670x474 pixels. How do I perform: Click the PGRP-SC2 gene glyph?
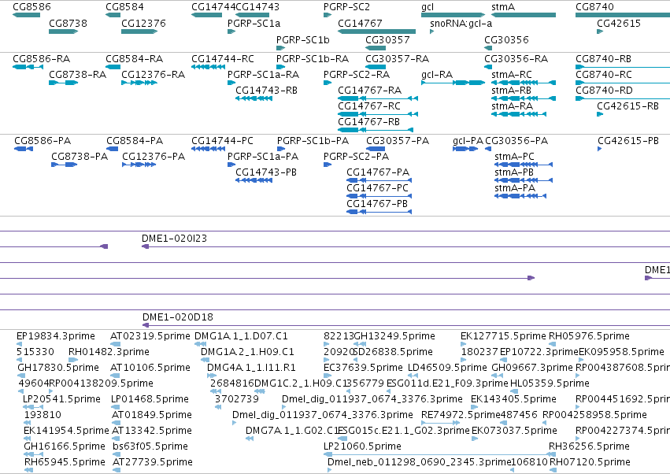[x=328, y=15]
